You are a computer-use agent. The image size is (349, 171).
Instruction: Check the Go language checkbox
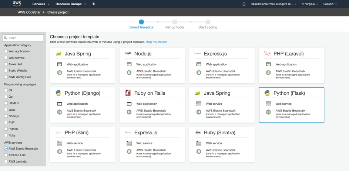6,97
